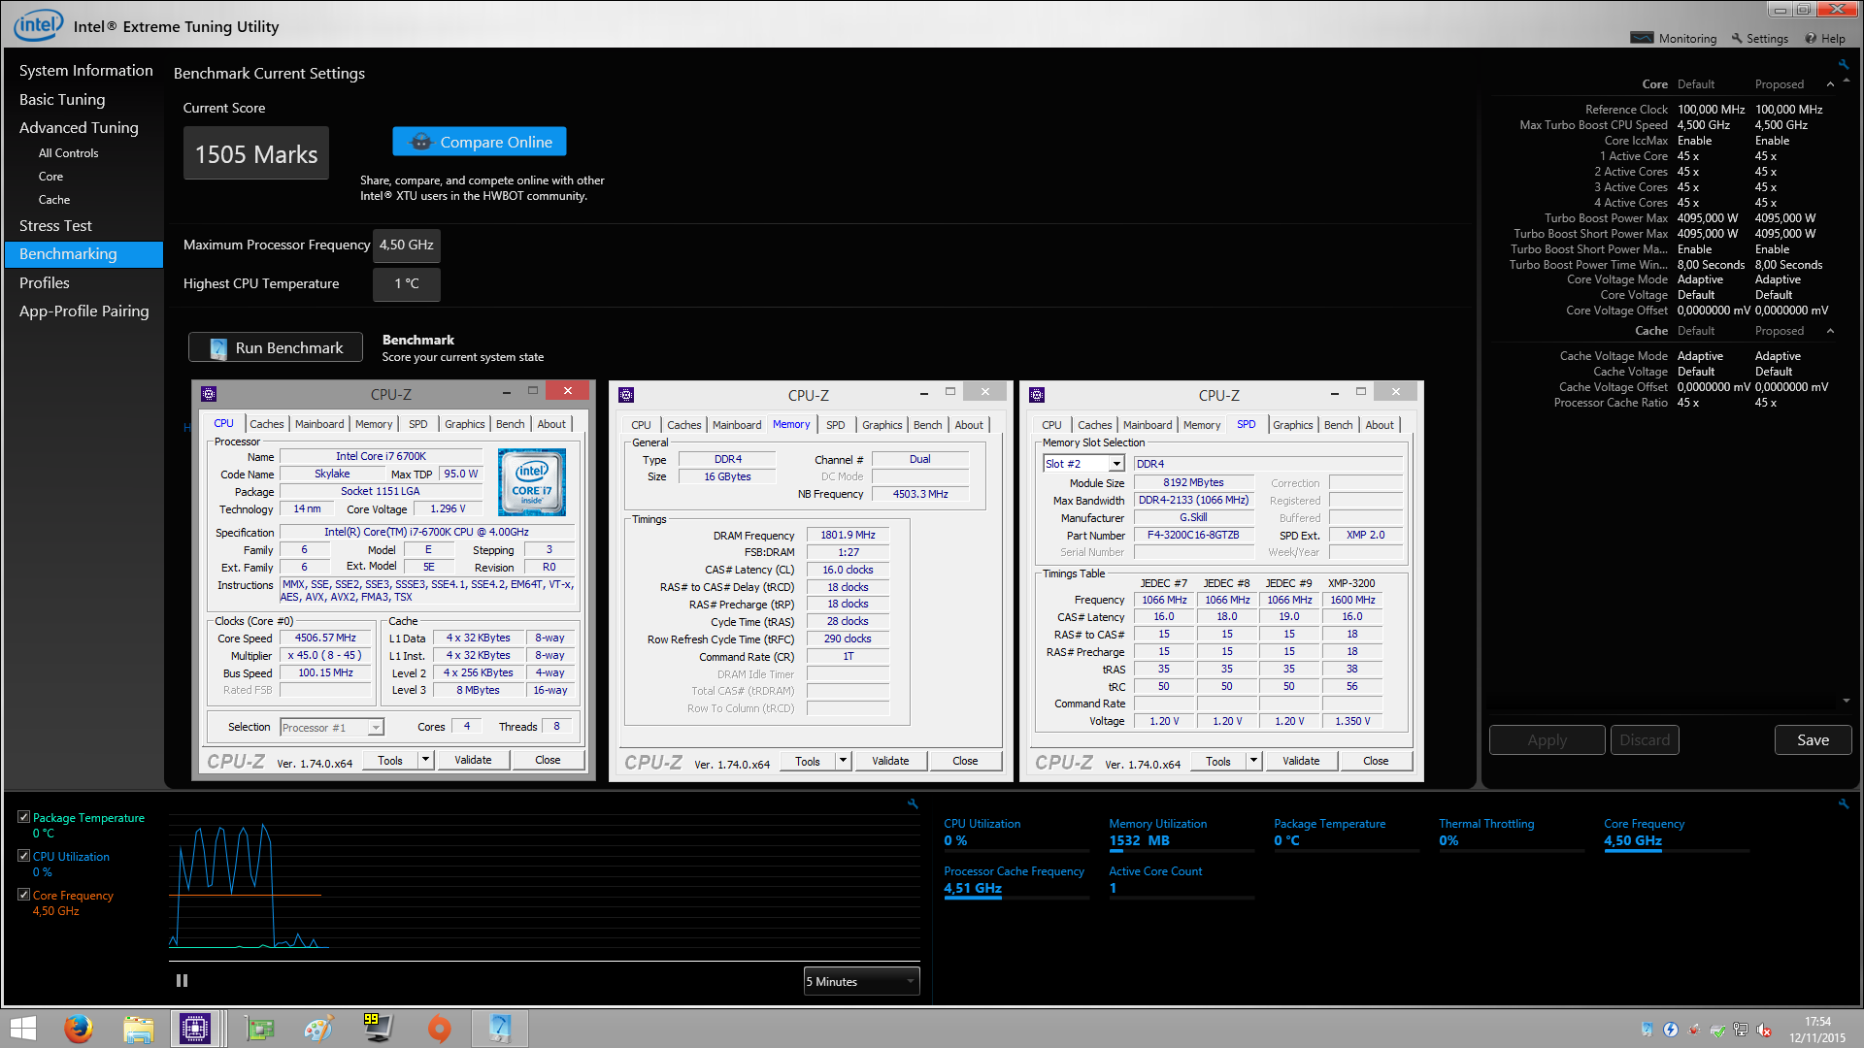Click Memory Utilization 1532 MB tile
Image resolution: width=1864 pixels, height=1048 pixels.
coord(1182,833)
